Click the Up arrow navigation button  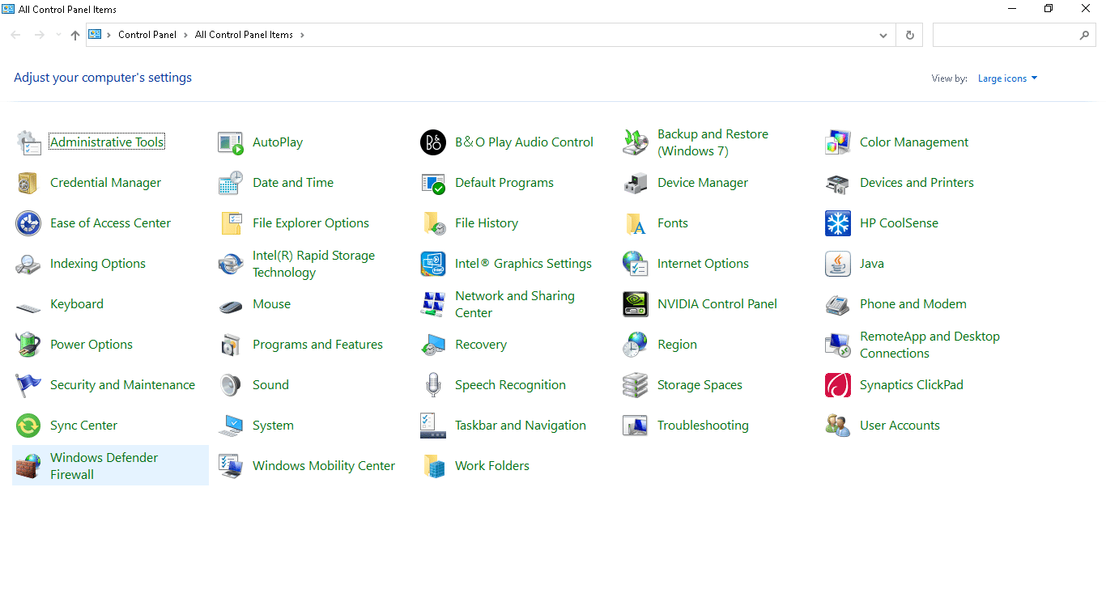pos(75,36)
